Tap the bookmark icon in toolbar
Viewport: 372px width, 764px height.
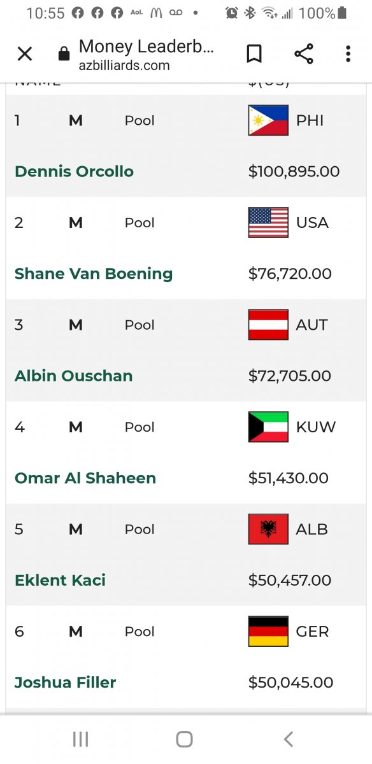[254, 54]
